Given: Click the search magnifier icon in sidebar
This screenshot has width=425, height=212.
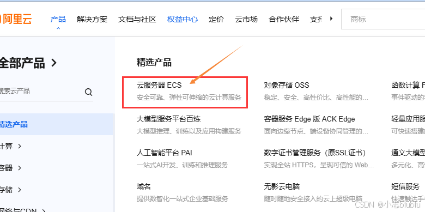Looking at the screenshot, I should pyautogui.click(x=89, y=92).
